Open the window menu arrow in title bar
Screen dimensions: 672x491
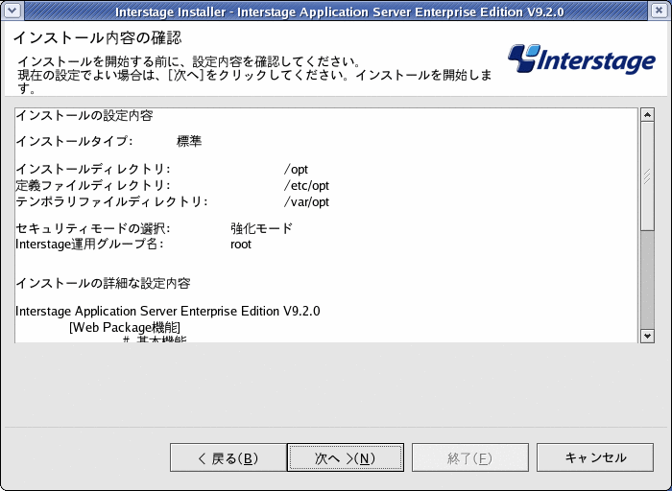[x=12, y=11]
